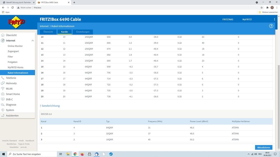
Task: Click the Windows search box
Action: 32,154
